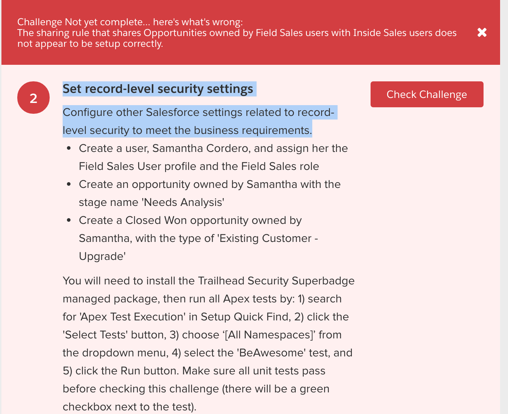This screenshot has height=414, width=508.
Task: Click the 'Existing Customer -' type text
Action: 268,238
